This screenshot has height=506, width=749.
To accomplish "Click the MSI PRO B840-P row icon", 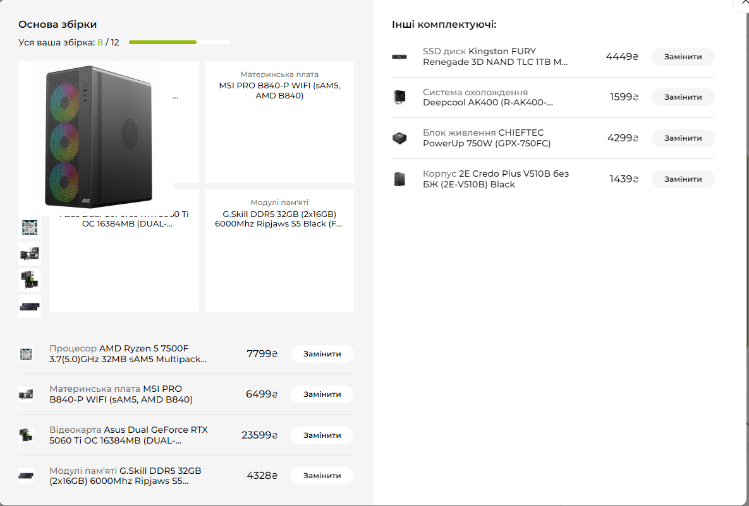I will click(x=26, y=394).
